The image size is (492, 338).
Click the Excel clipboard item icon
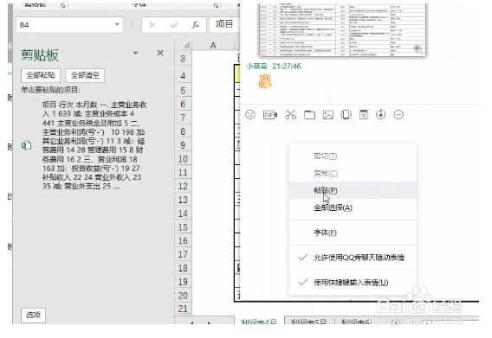click(x=26, y=145)
